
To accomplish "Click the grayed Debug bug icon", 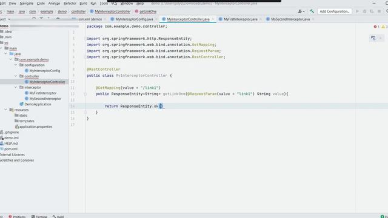I will tap(364, 12).
